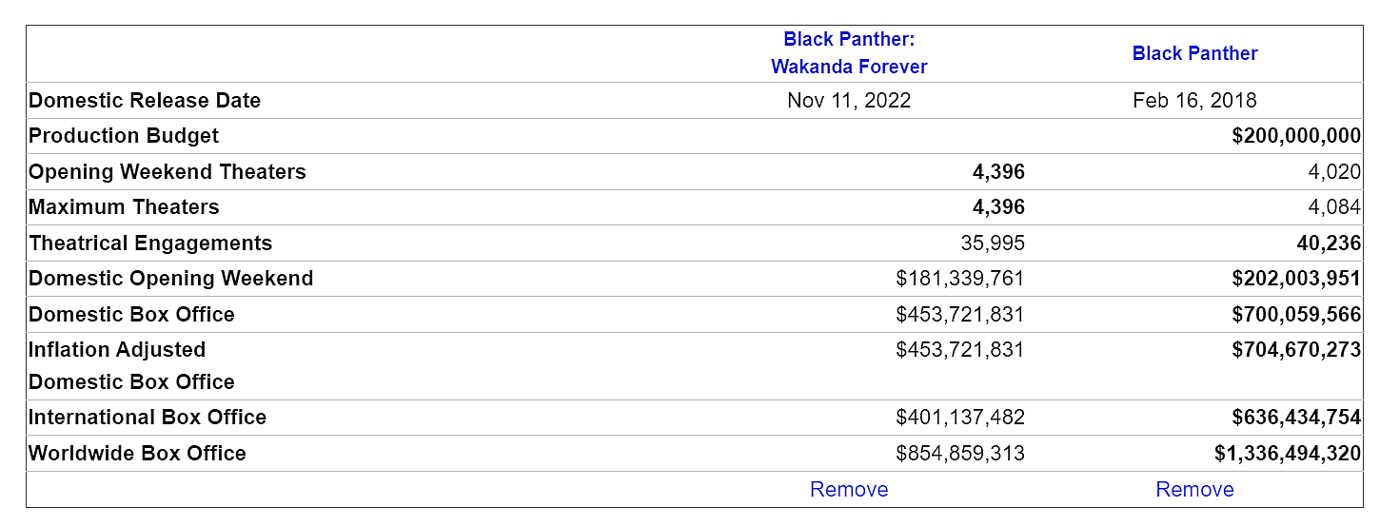1380x526 pixels.
Task: Click the Domestic Release Date row label
Action: click(145, 101)
